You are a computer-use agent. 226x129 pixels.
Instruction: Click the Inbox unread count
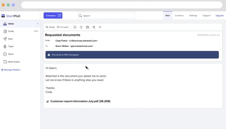38,24
